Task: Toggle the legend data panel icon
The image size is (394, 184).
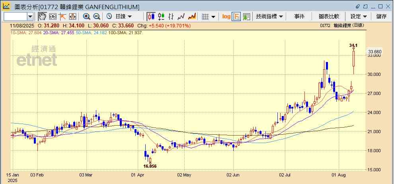Action: click(x=236, y=17)
